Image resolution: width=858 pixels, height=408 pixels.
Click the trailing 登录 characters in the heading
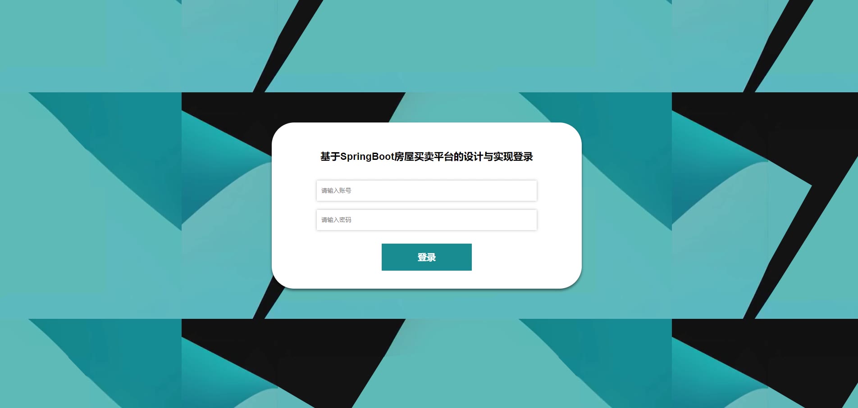(x=523, y=157)
